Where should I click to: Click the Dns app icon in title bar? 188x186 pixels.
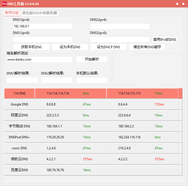coord(4,4)
